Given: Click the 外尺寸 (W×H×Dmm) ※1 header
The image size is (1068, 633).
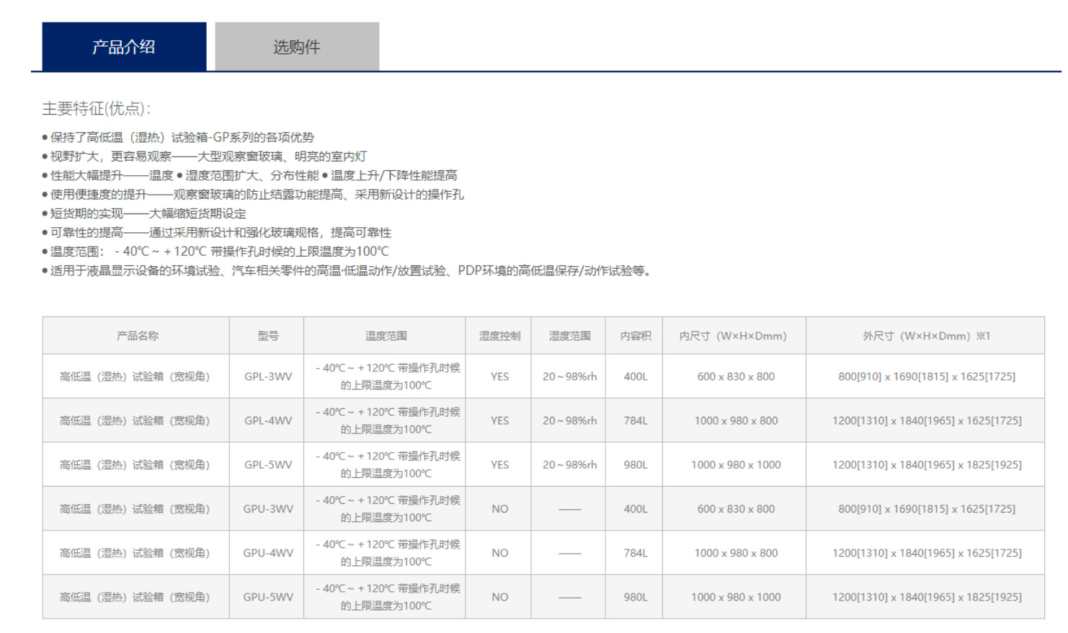Looking at the screenshot, I should (x=926, y=336).
